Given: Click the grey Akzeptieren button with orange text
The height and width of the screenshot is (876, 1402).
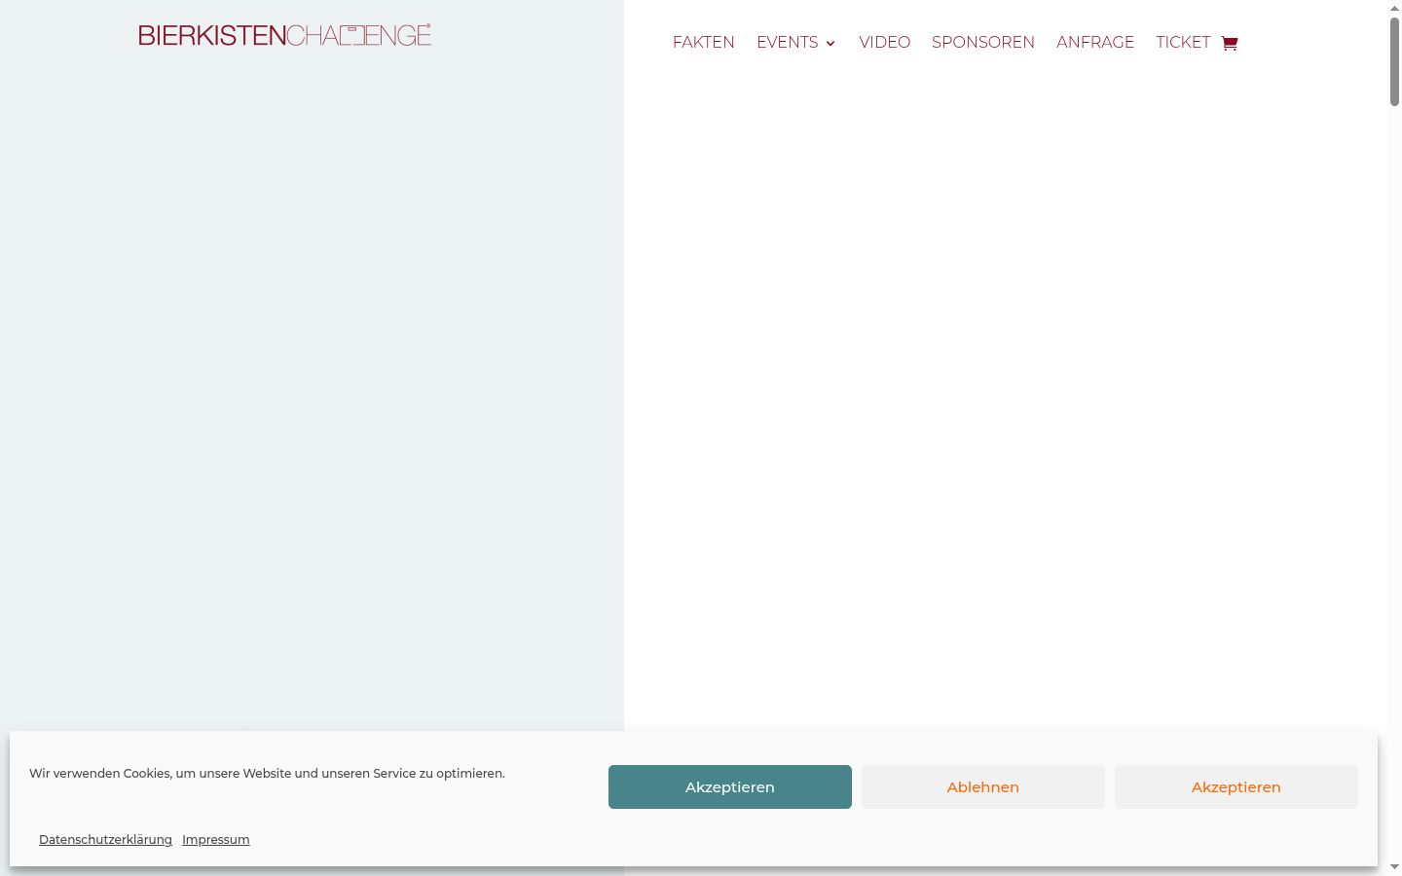Looking at the screenshot, I should click(1236, 786).
